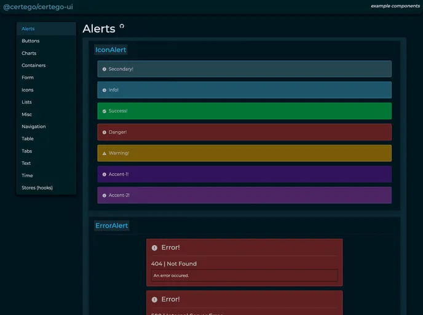
Task: Click the info icon in Info alert
Action: coord(104,90)
